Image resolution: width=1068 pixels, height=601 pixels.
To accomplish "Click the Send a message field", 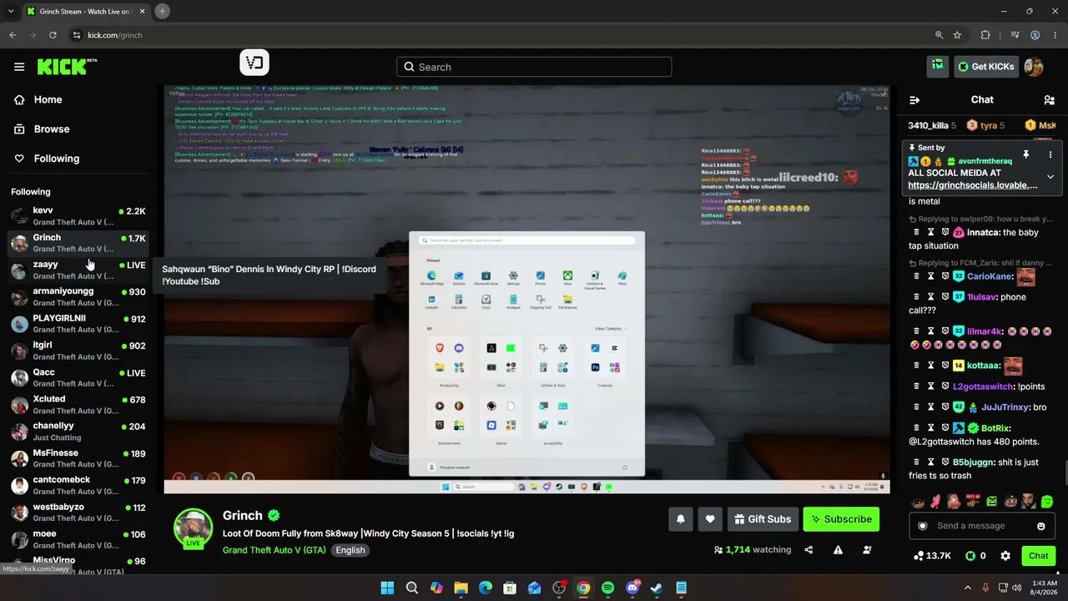I will 982,526.
